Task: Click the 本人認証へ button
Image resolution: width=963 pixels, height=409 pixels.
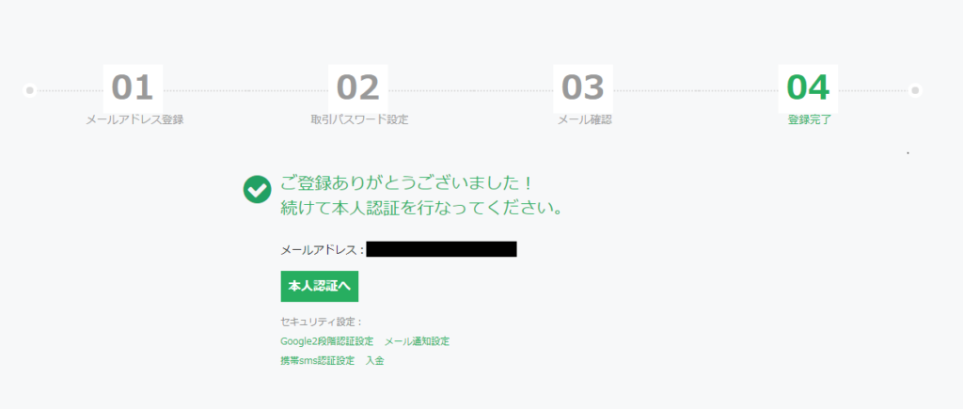Action: click(320, 286)
